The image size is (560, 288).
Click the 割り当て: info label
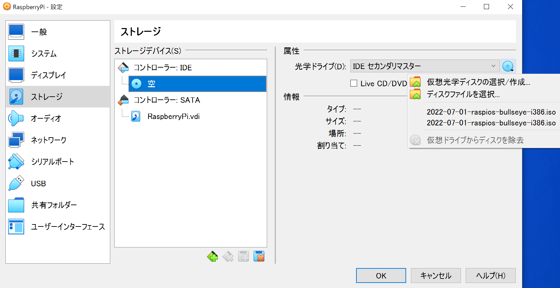[332, 145]
